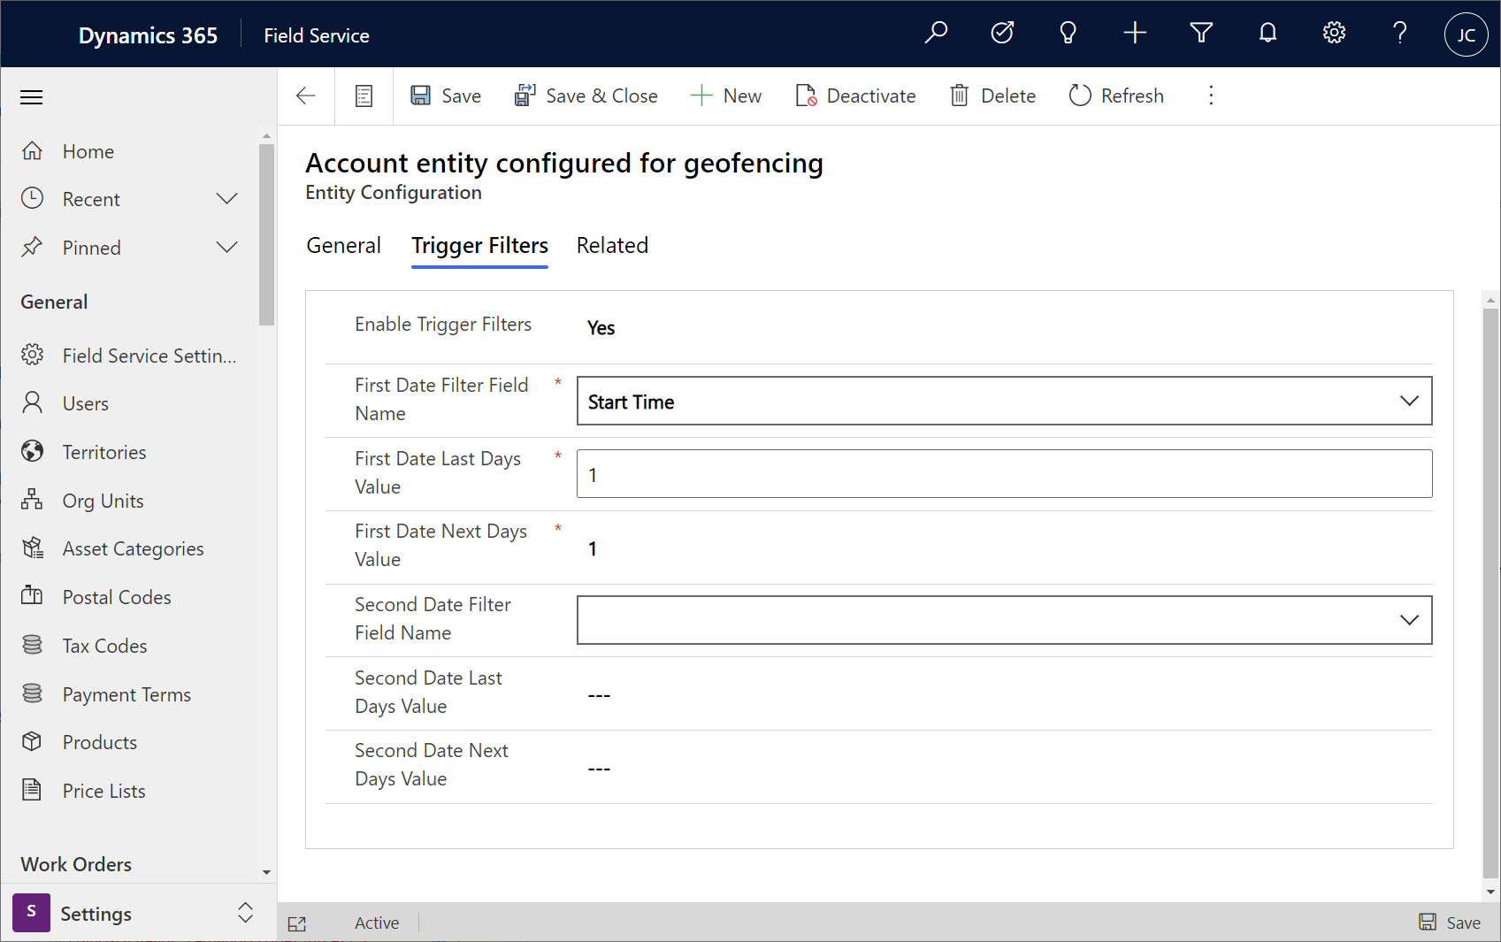This screenshot has width=1501, height=942.
Task: Click the Active status text
Action: [377, 923]
